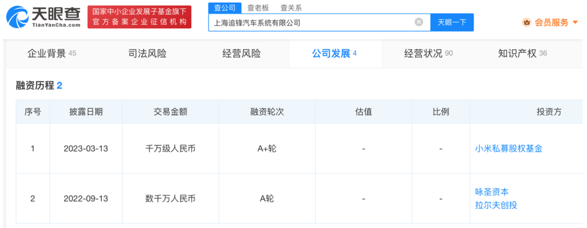
Task: Expand the 会员服务 dropdown arrow
Action: pyautogui.click(x=576, y=23)
